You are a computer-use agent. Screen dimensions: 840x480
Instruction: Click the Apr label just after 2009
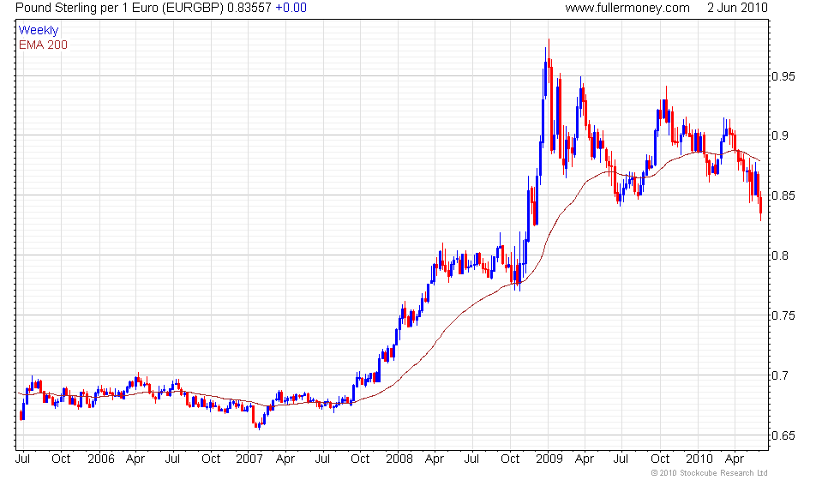coord(585,459)
